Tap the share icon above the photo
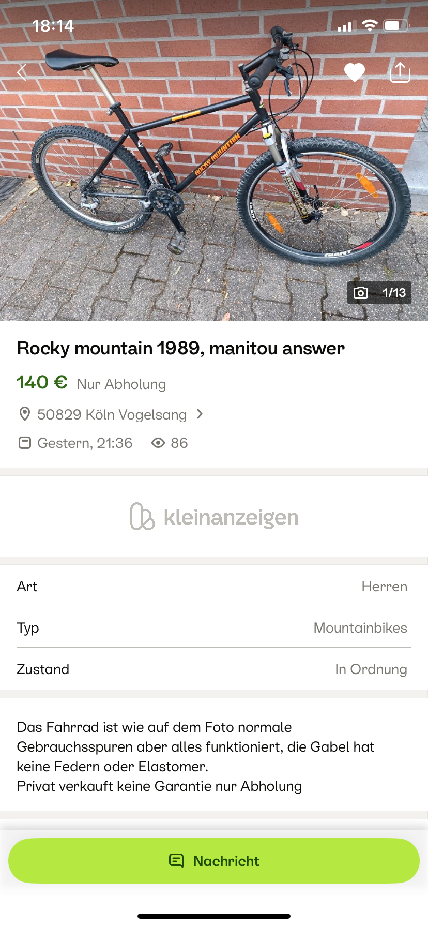 (x=400, y=72)
